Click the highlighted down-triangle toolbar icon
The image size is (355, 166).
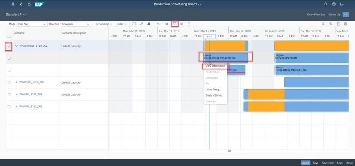pos(175,24)
